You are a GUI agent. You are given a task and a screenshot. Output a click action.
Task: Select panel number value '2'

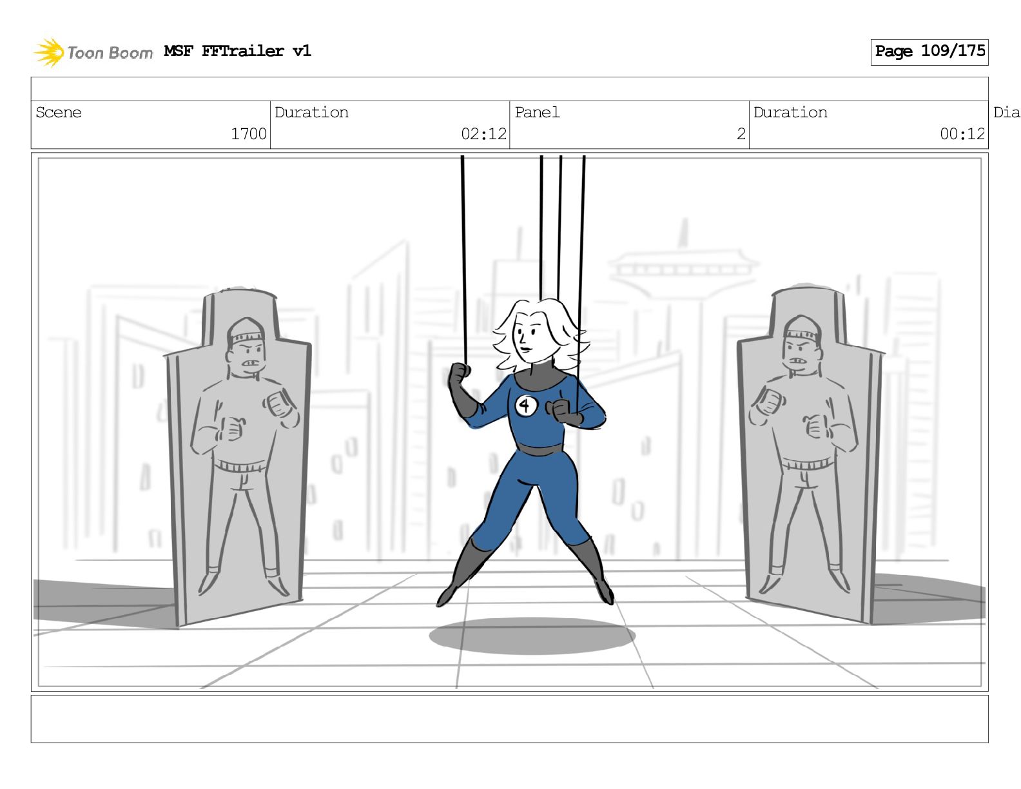point(741,134)
